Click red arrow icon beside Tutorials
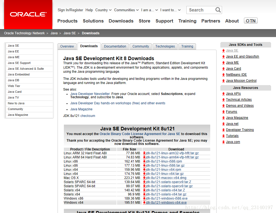 click(224, 136)
